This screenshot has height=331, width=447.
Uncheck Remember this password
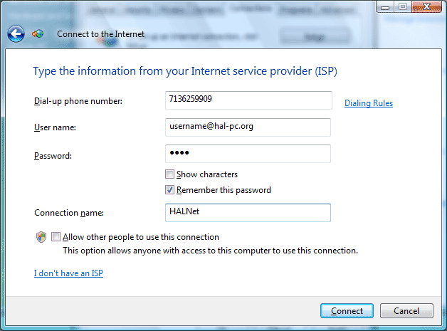click(169, 190)
